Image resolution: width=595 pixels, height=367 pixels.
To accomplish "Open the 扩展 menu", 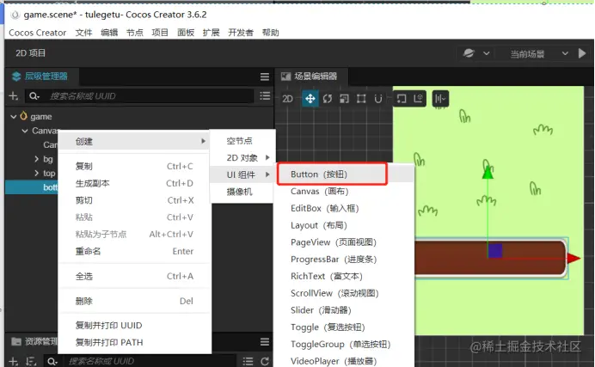I will coord(211,33).
